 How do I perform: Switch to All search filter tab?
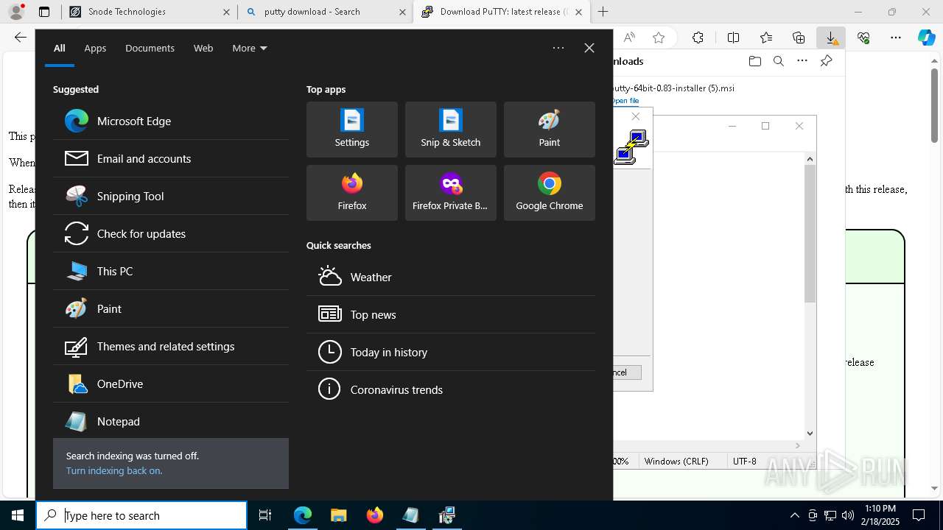(x=60, y=48)
